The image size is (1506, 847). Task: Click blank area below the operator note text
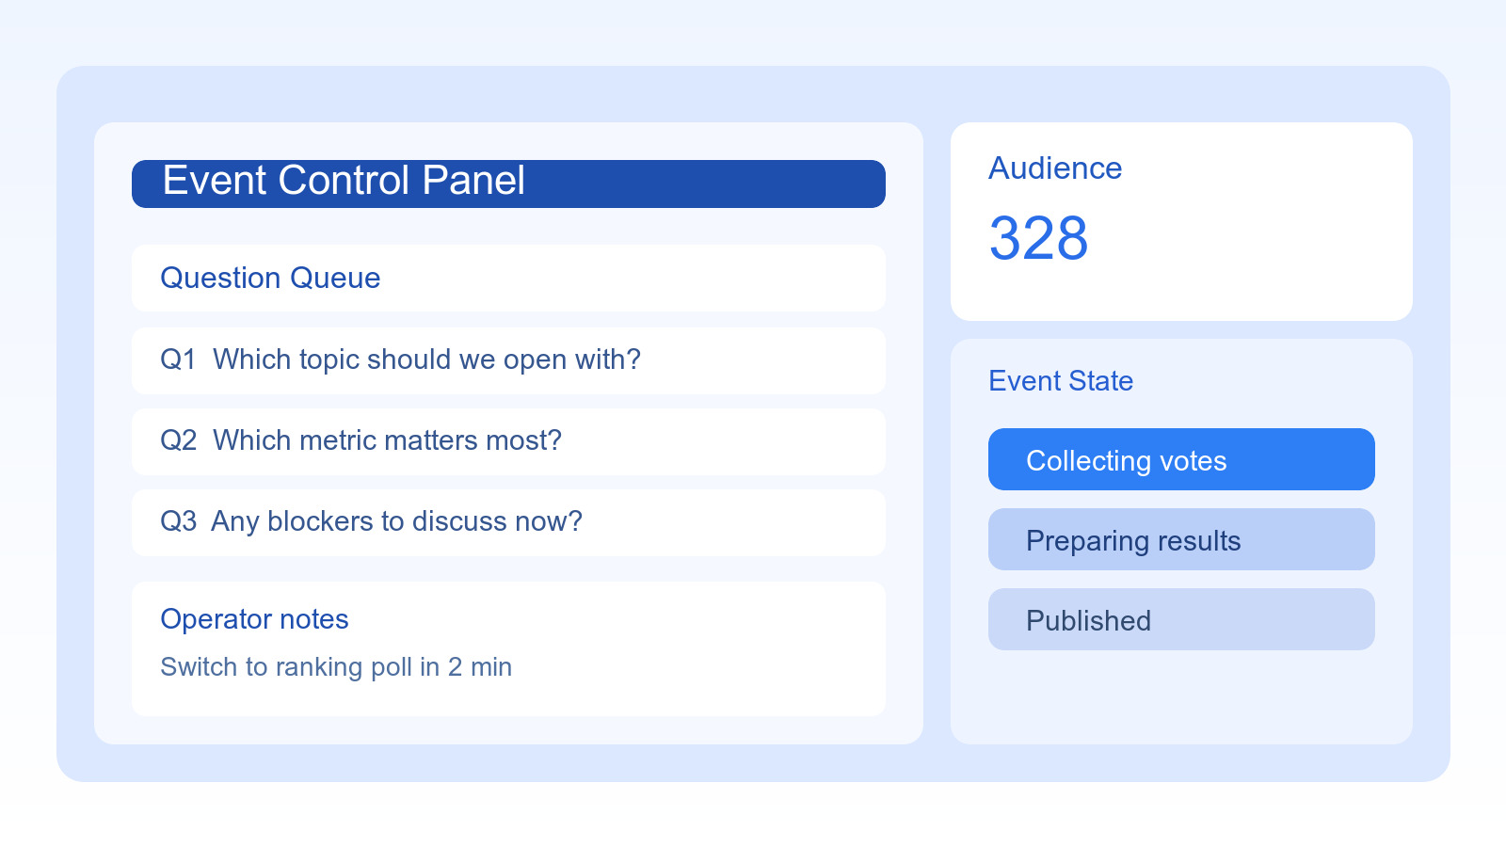(x=508, y=698)
